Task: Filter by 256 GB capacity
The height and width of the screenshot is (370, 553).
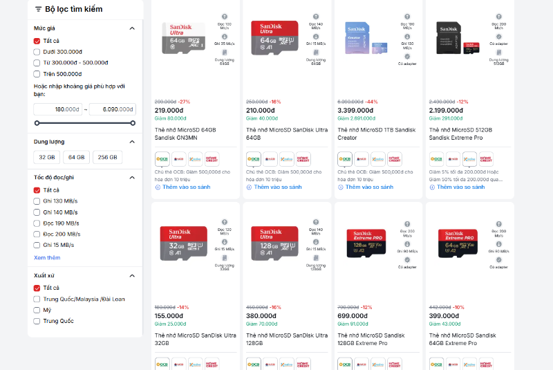Action: click(108, 157)
